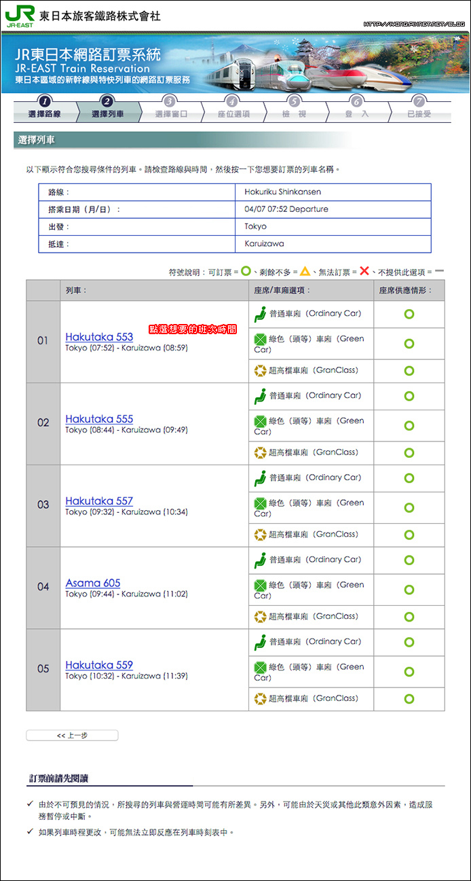Click the Green Car icon for Hakutaka 555
The height and width of the screenshot is (881, 471).
(x=260, y=421)
